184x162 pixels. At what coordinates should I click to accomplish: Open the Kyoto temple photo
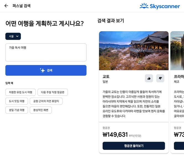[x=134, y=51]
